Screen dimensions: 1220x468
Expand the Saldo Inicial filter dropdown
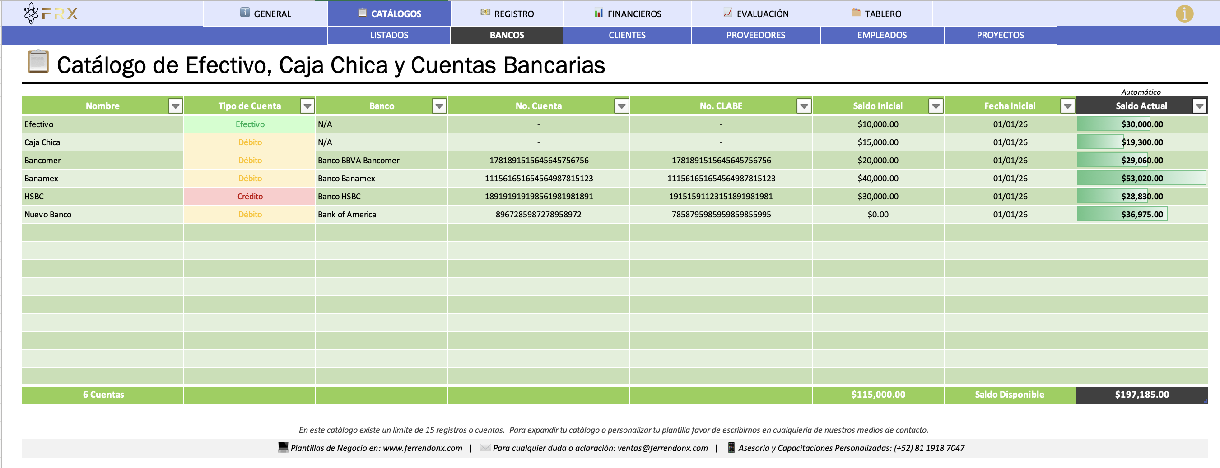click(x=936, y=106)
